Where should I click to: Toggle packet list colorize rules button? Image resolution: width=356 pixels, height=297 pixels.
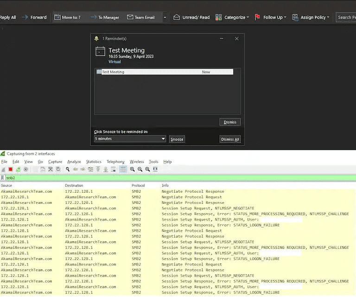point(123,169)
